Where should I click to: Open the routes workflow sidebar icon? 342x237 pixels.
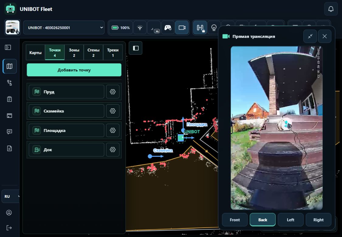[x=9, y=83]
